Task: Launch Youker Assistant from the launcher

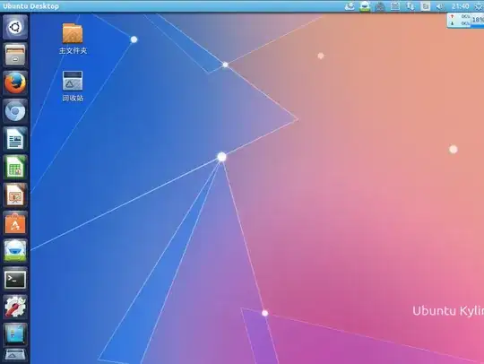Action: click(x=15, y=250)
